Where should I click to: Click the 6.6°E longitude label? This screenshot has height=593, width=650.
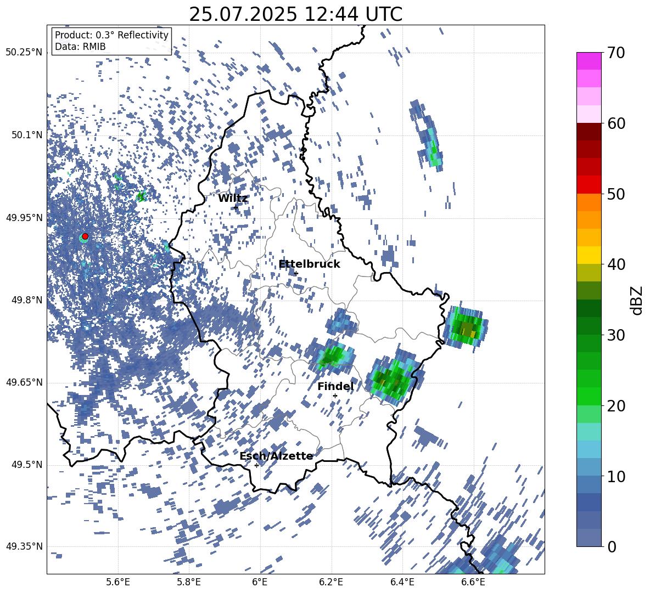[473, 583]
